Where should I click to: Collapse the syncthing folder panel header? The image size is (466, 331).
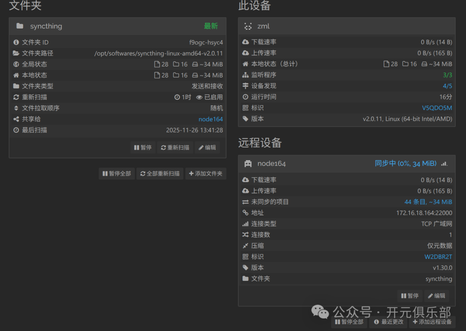tap(116, 26)
